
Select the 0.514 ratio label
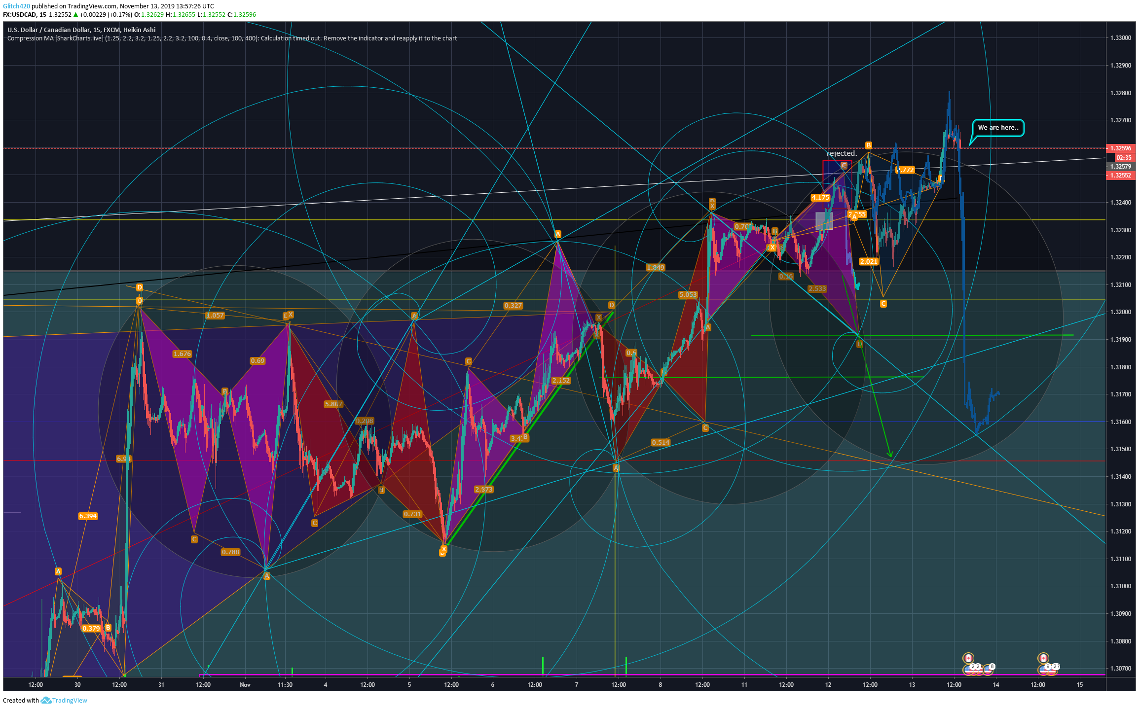click(x=661, y=443)
